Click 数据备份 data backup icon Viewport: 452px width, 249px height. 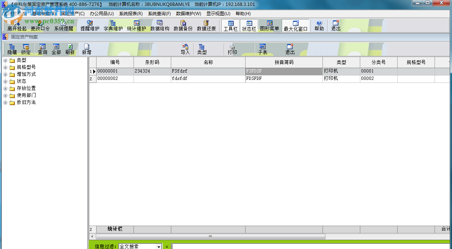click(183, 26)
